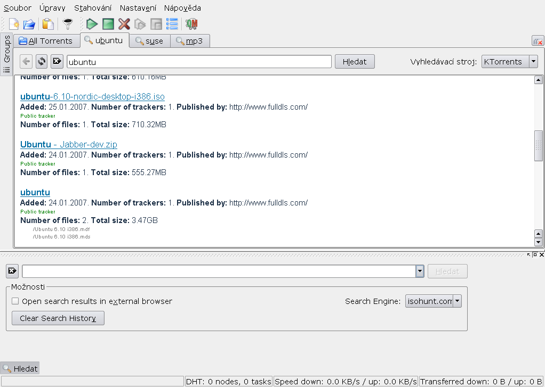Click the Total size 555.27MB text
Image resolution: width=545 pixels, height=387 pixels.
[x=129, y=172]
